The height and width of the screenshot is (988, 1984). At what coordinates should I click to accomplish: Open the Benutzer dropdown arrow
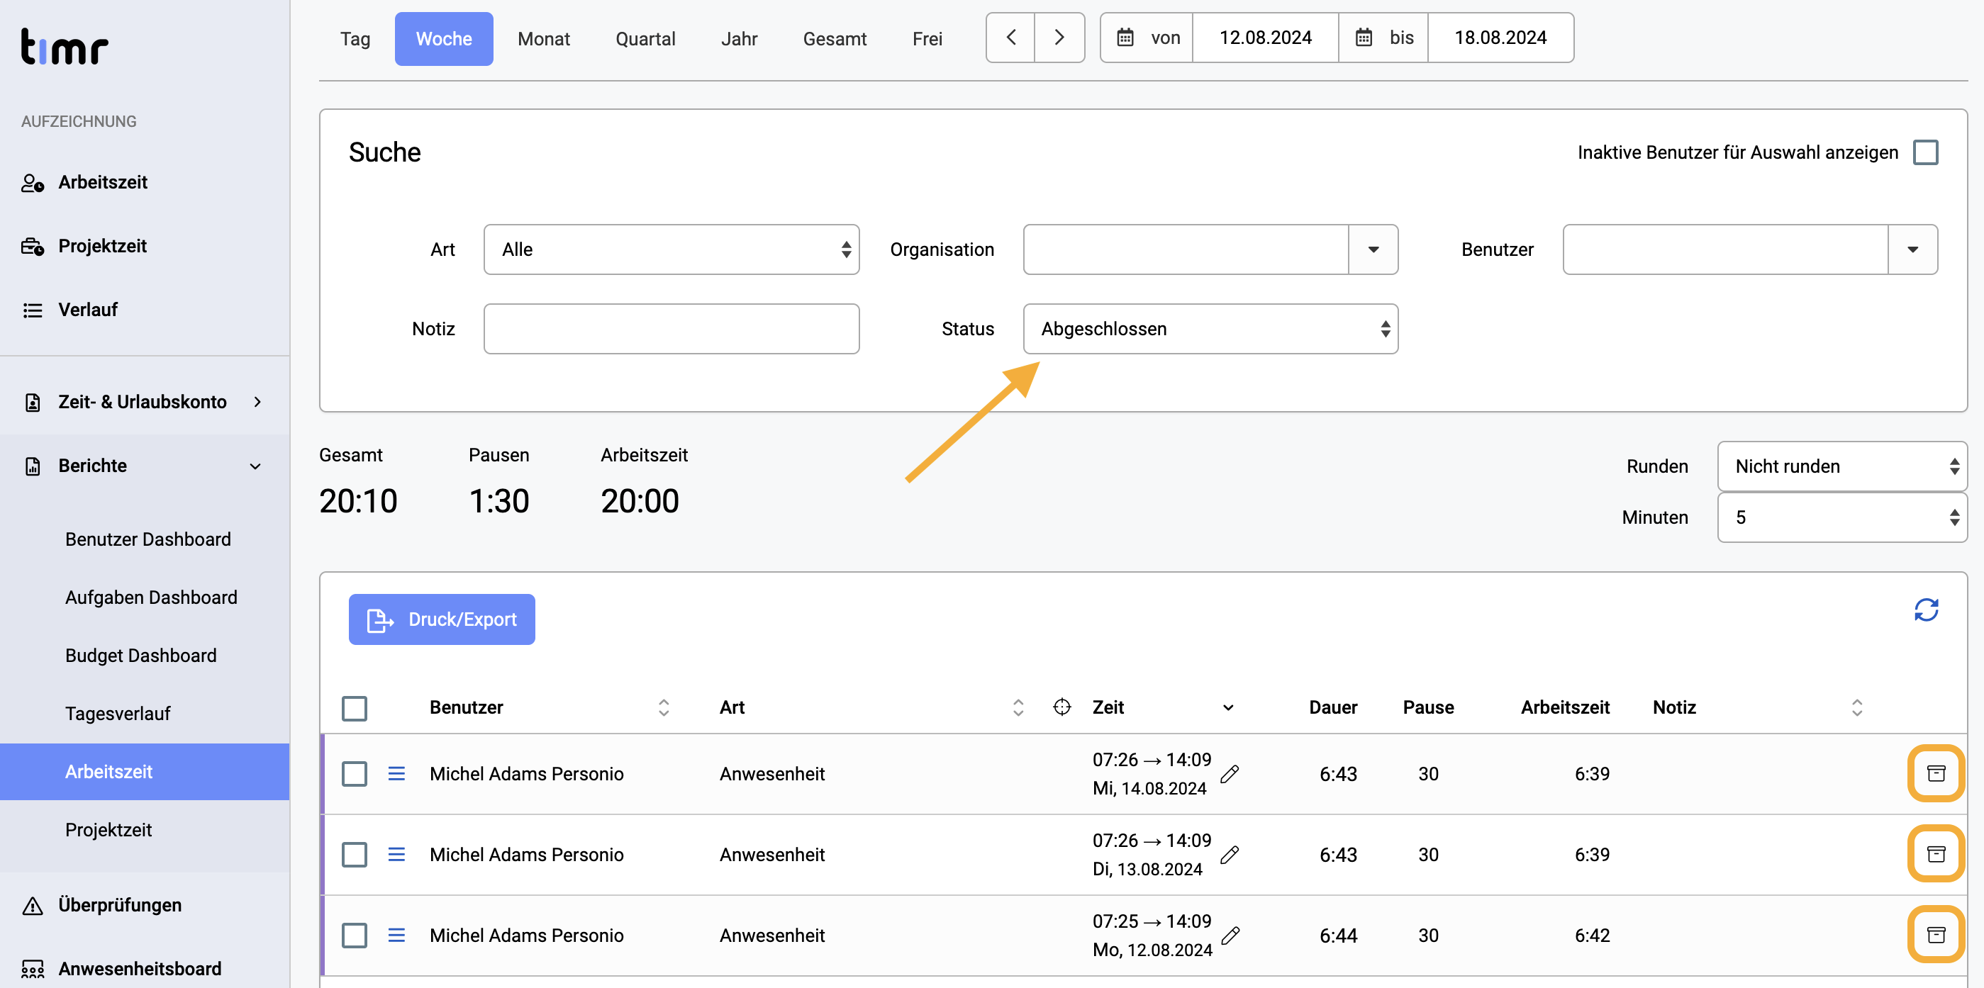[1912, 249]
